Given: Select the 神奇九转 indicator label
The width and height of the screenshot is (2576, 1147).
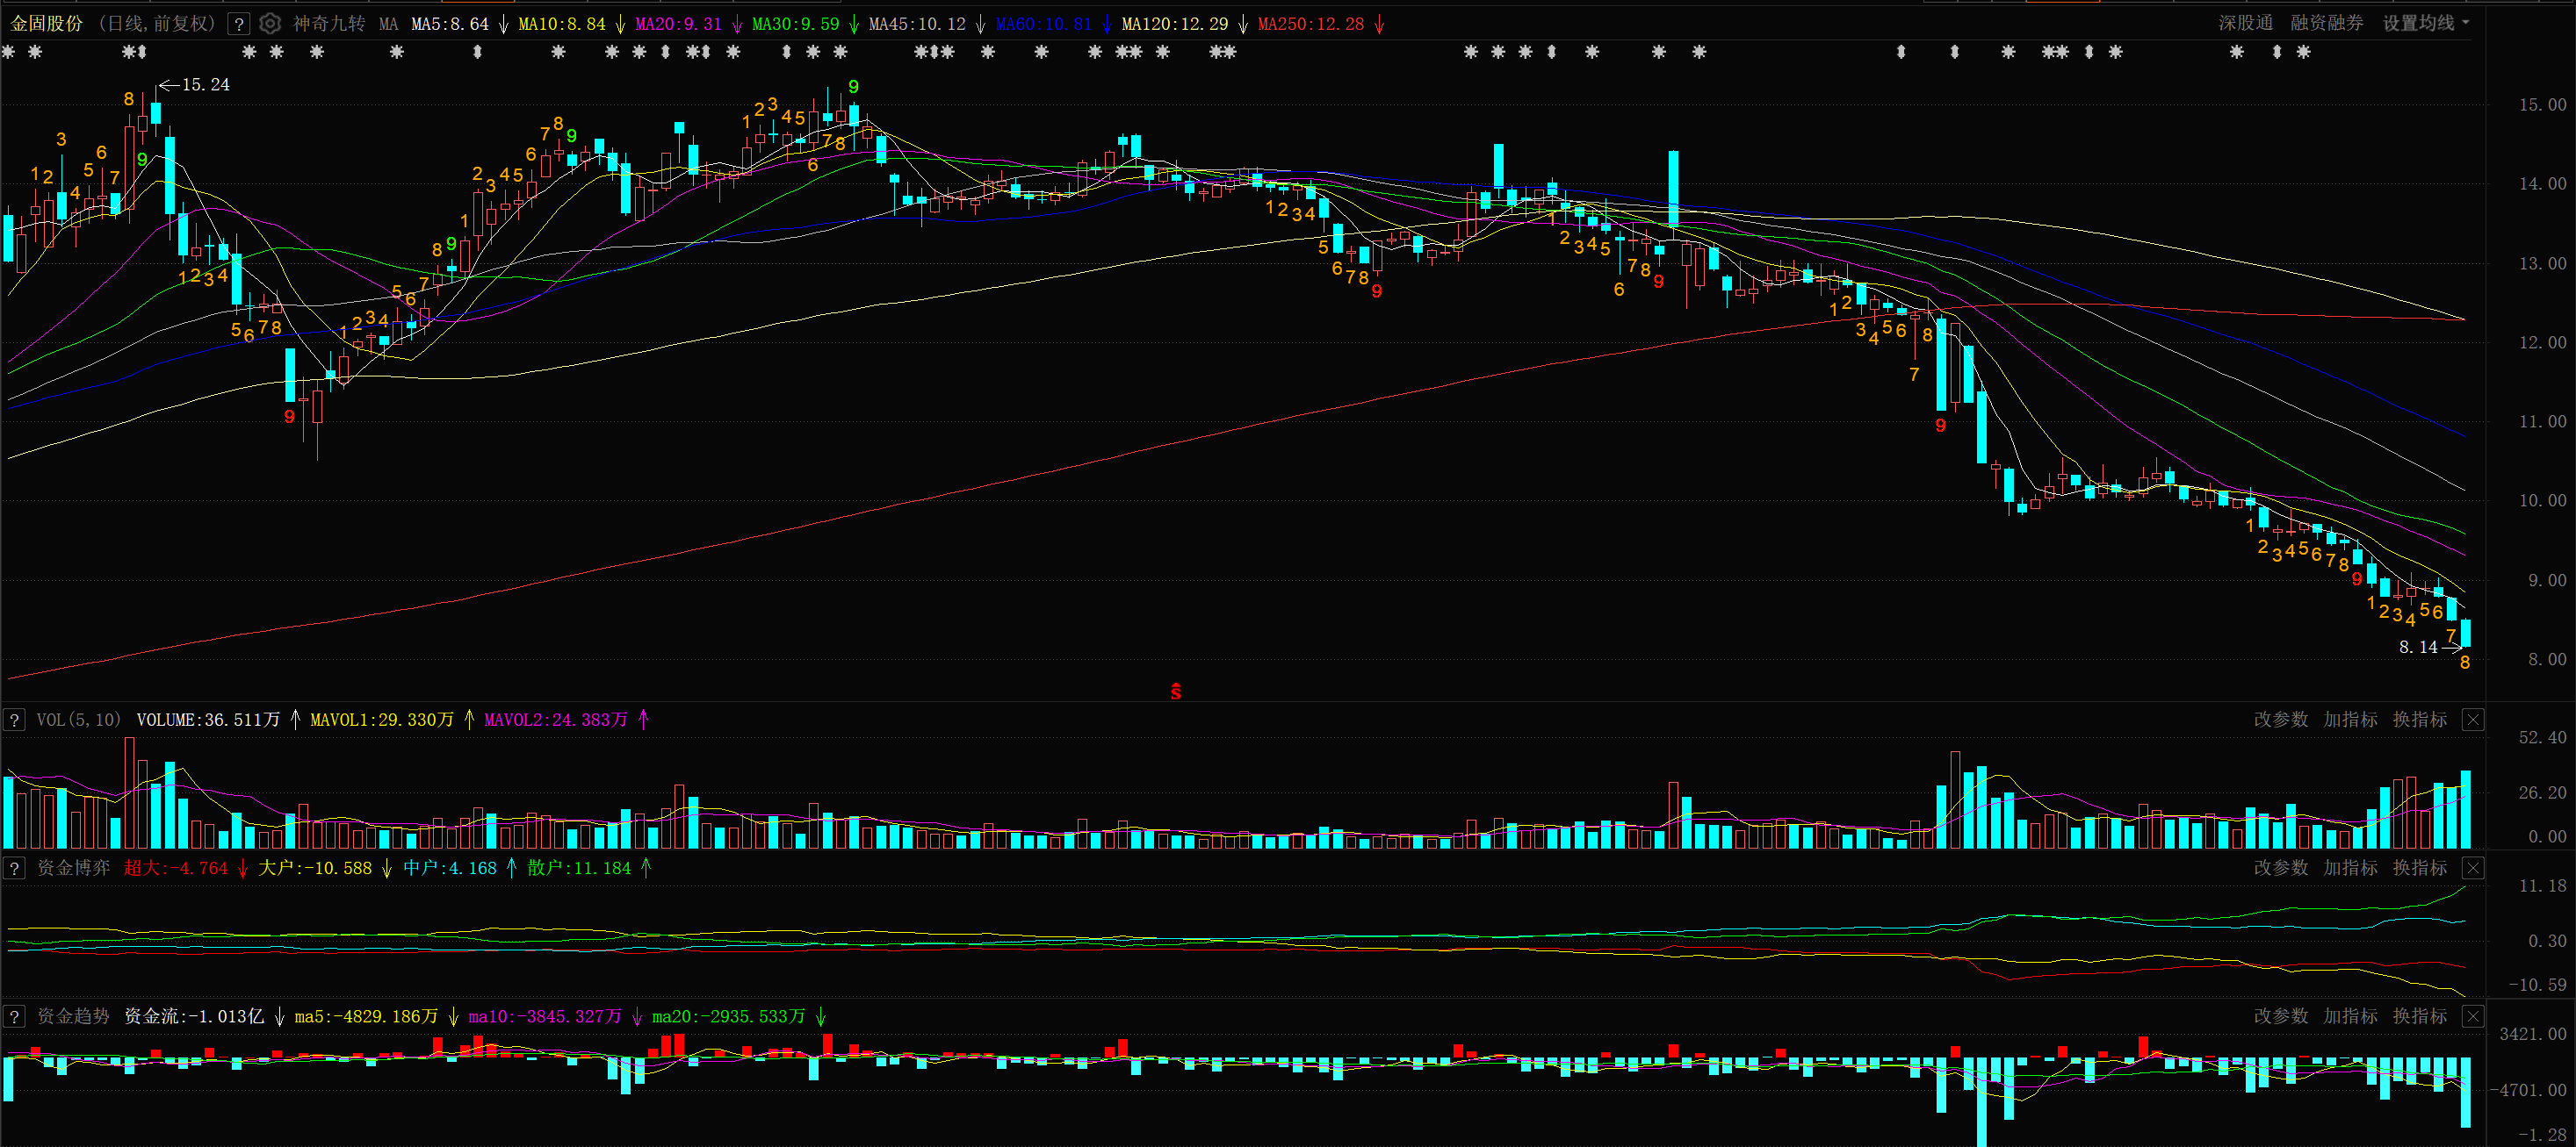Looking at the screenshot, I should coord(329,23).
